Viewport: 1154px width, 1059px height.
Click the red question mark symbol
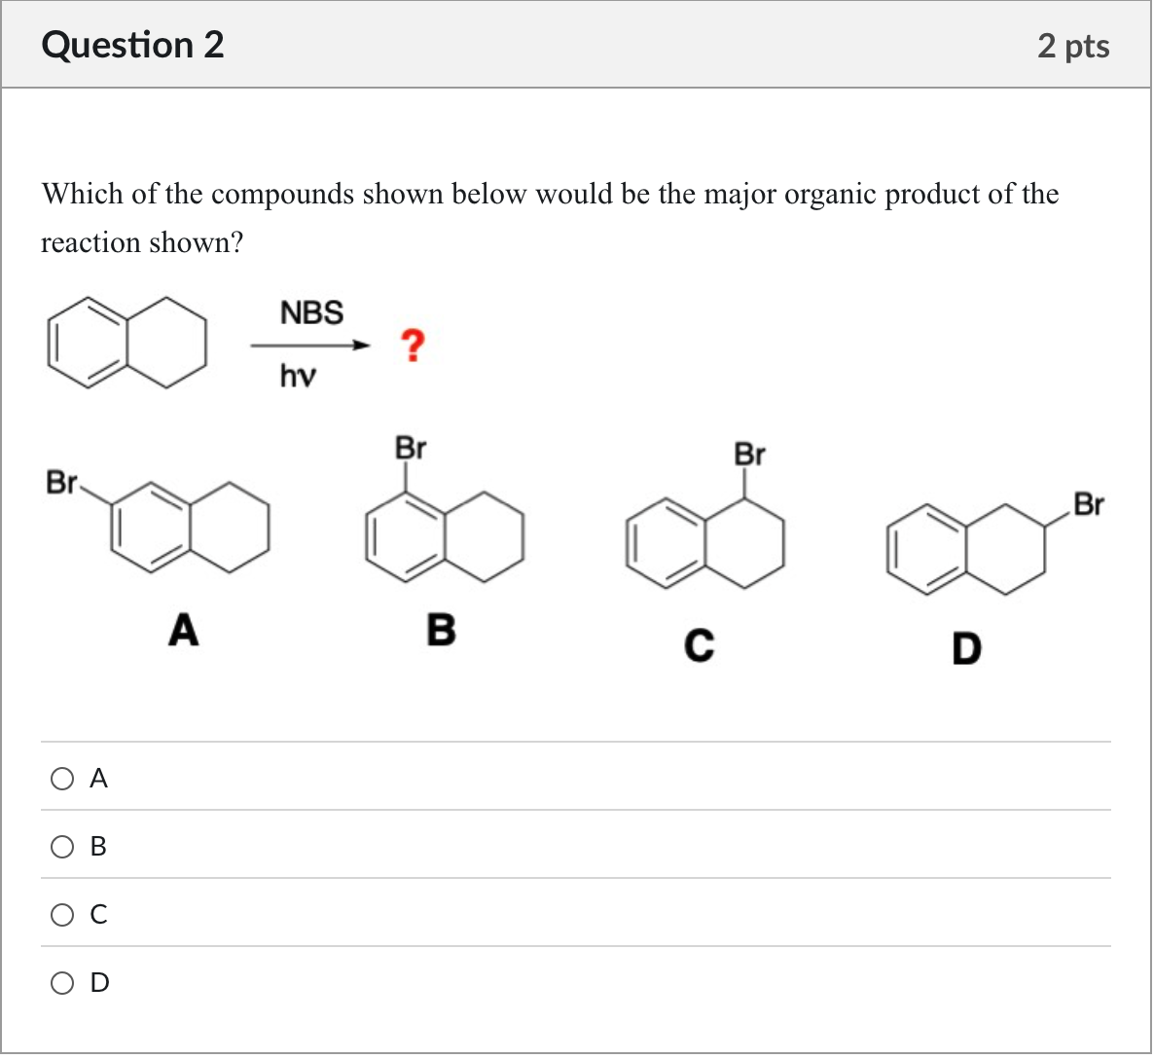[x=413, y=346]
